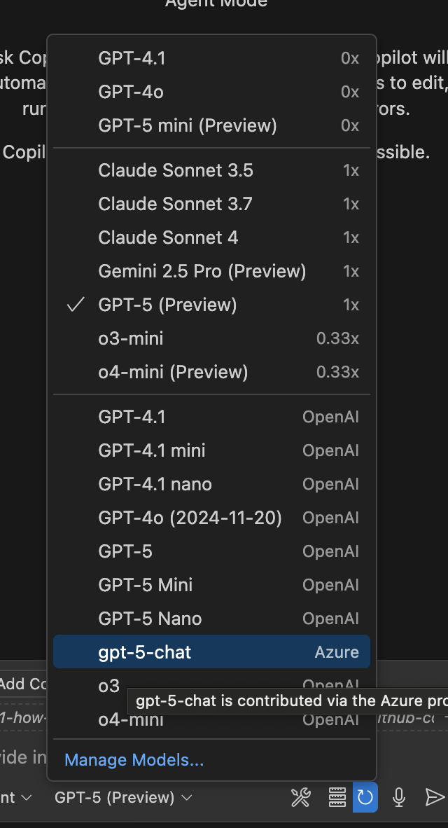
Task: Pick the o4-mini OpenAI model
Action: (x=133, y=719)
